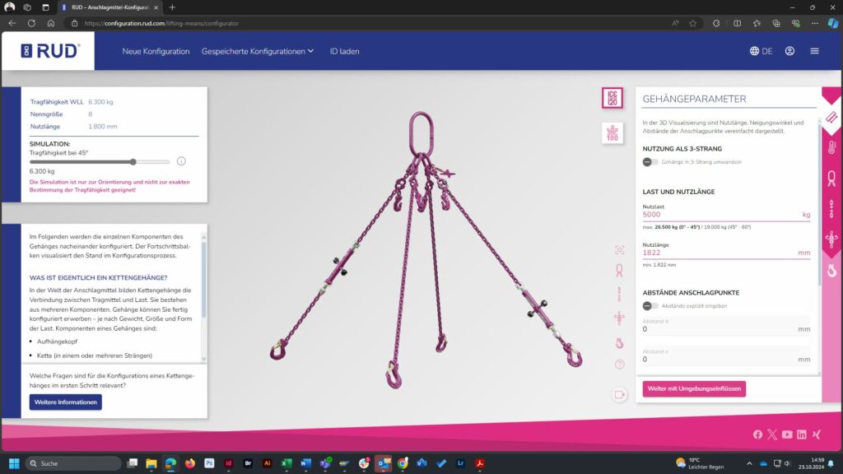Select 'ID laden' menu item

click(x=344, y=51)
